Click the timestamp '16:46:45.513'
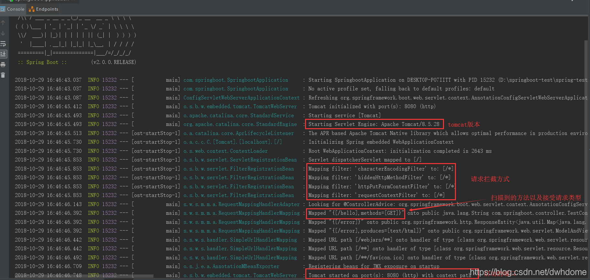This screenshot has width=590, height=280. click(x=64, y=133)
